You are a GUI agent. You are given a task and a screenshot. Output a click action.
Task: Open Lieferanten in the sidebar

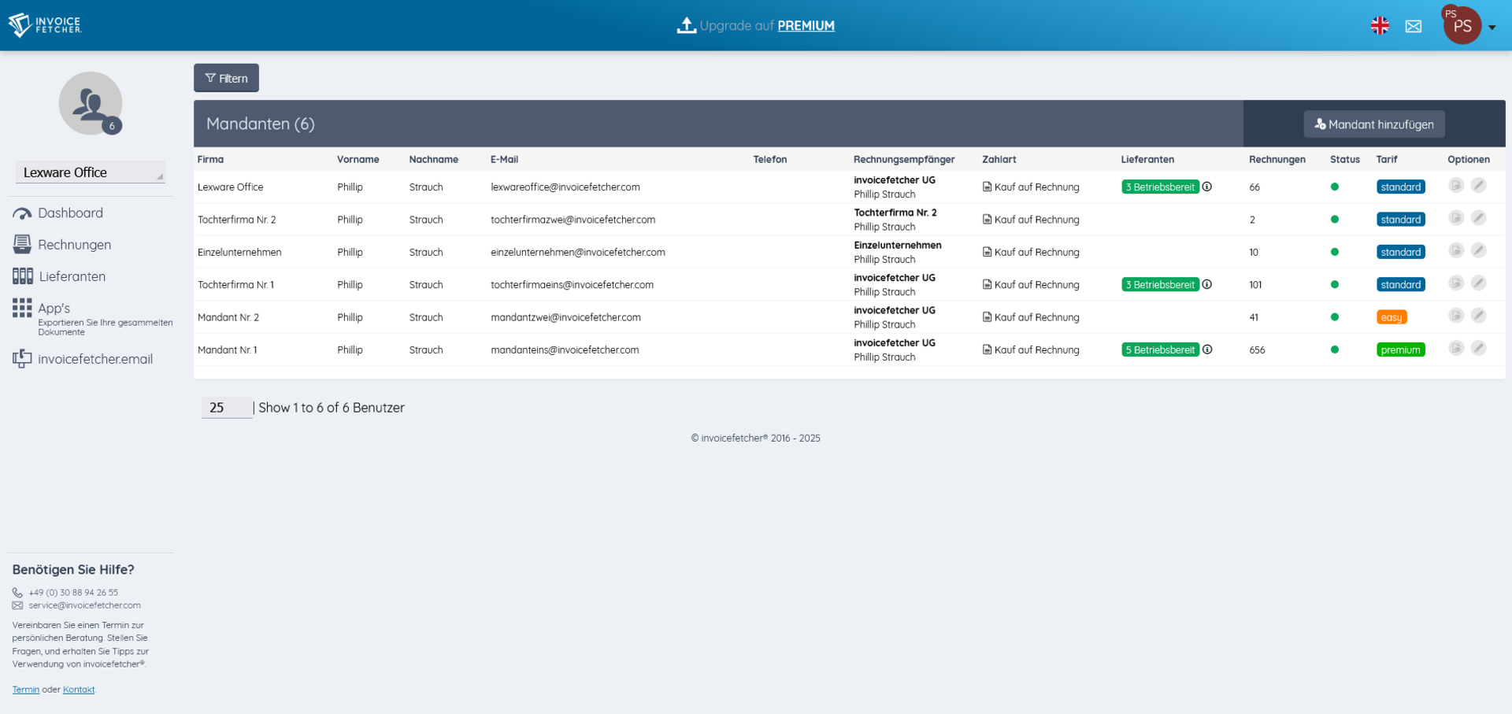point(72,276)
